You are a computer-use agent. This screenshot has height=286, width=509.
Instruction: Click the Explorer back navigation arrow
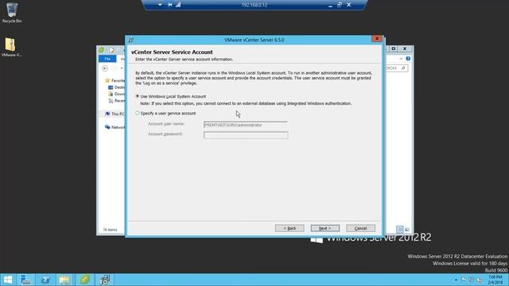point(104,68)
